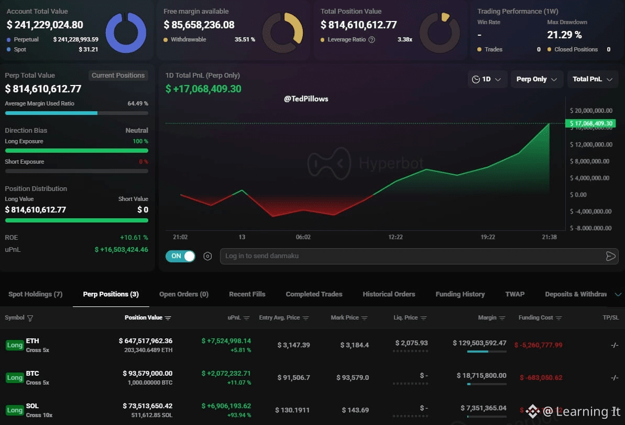Screen dimensions: 625x425
Task: Switch to Spot Holdings (7) tab
Action: [36, 294]
